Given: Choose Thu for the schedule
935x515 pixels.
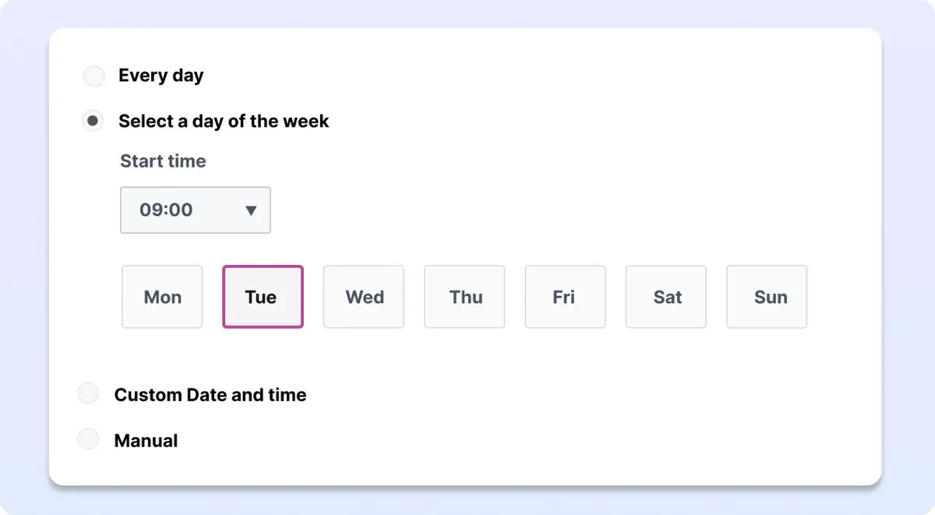Looking at the screenshot, I should point(464,297).
